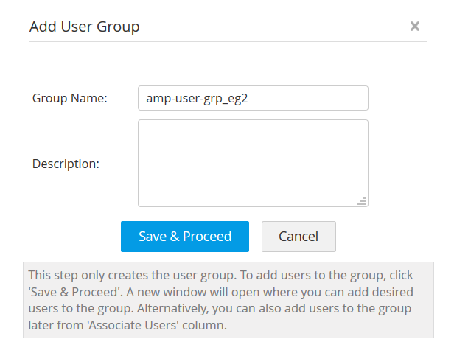This screenshot has height=353, width=454.
Task: Click the divider line under dialog title
Action: 228,43
